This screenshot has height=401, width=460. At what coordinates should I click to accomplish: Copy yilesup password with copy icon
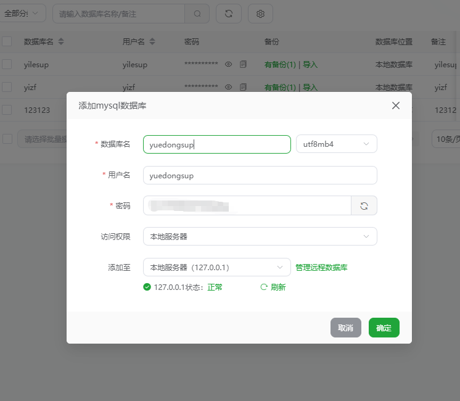coord(243,64)
